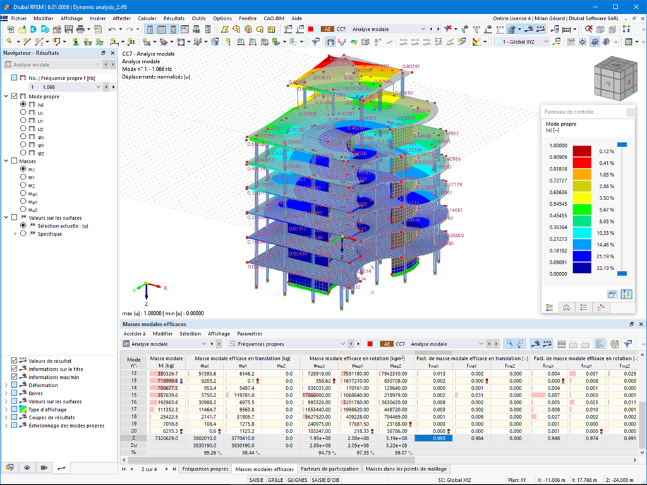The image size is (647, 485).
Task: Expand the Barres tree item
Action: (6, 393)
